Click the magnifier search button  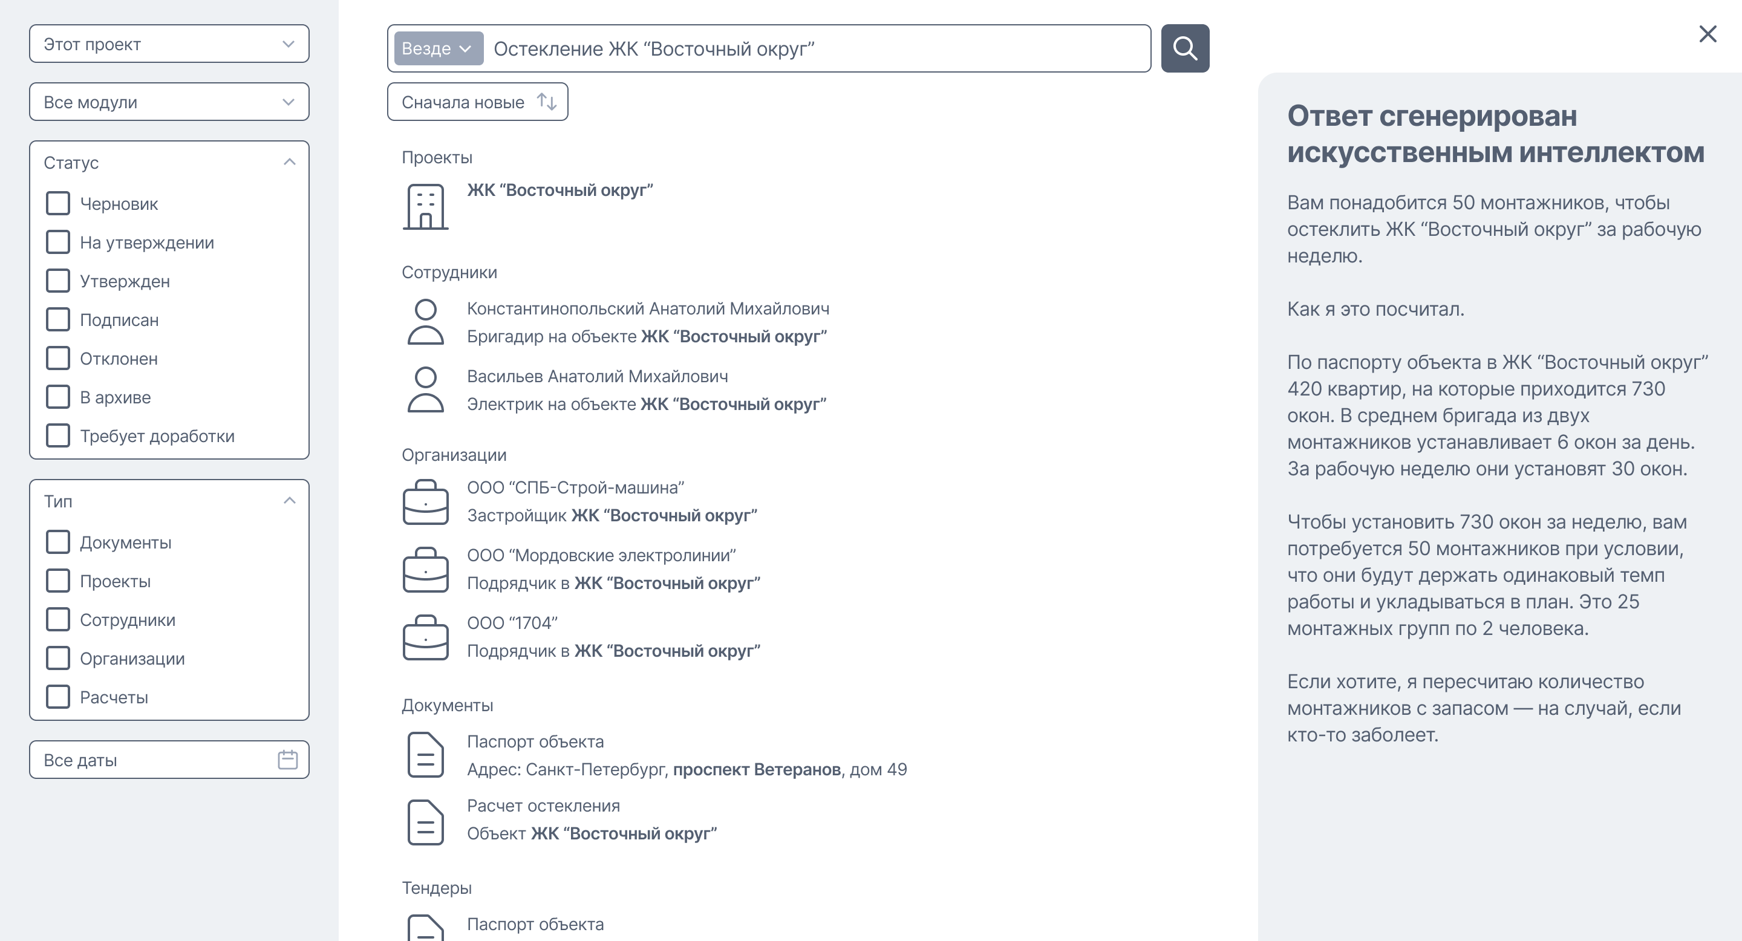coord(1184,48)
